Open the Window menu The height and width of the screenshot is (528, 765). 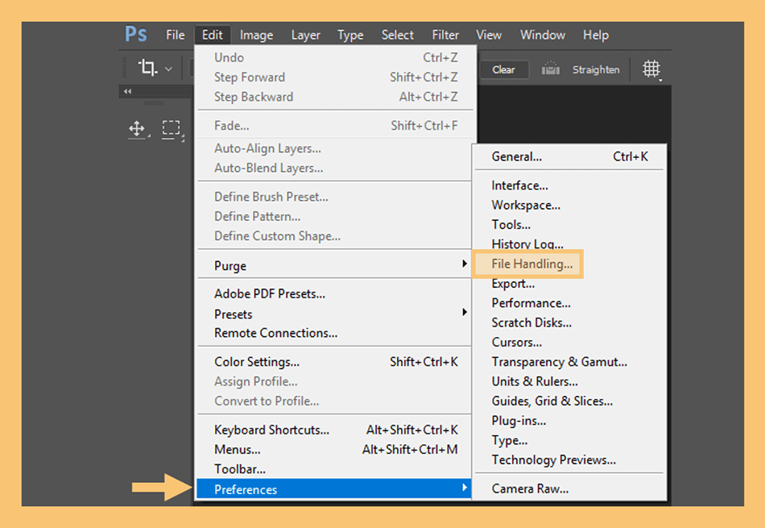coord(543,35)
